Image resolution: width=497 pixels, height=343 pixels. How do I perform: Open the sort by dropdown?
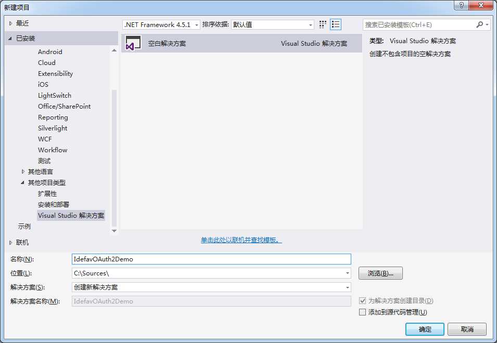click(x=273, y=24)
